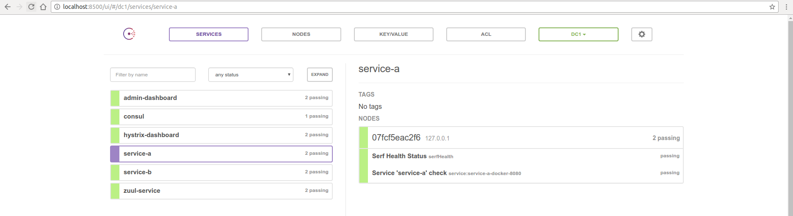Click the browser back arrow

coord(8,7)
